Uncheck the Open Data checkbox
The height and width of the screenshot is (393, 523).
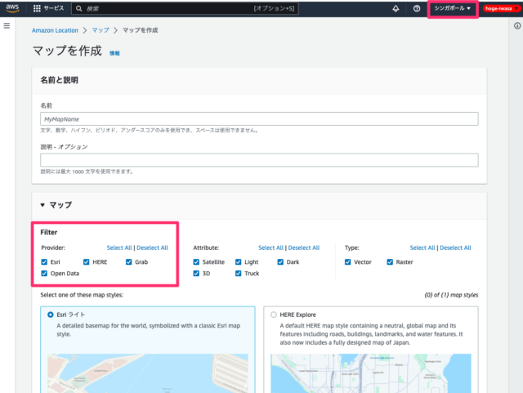pyautogui.click(x=44, y=273)
